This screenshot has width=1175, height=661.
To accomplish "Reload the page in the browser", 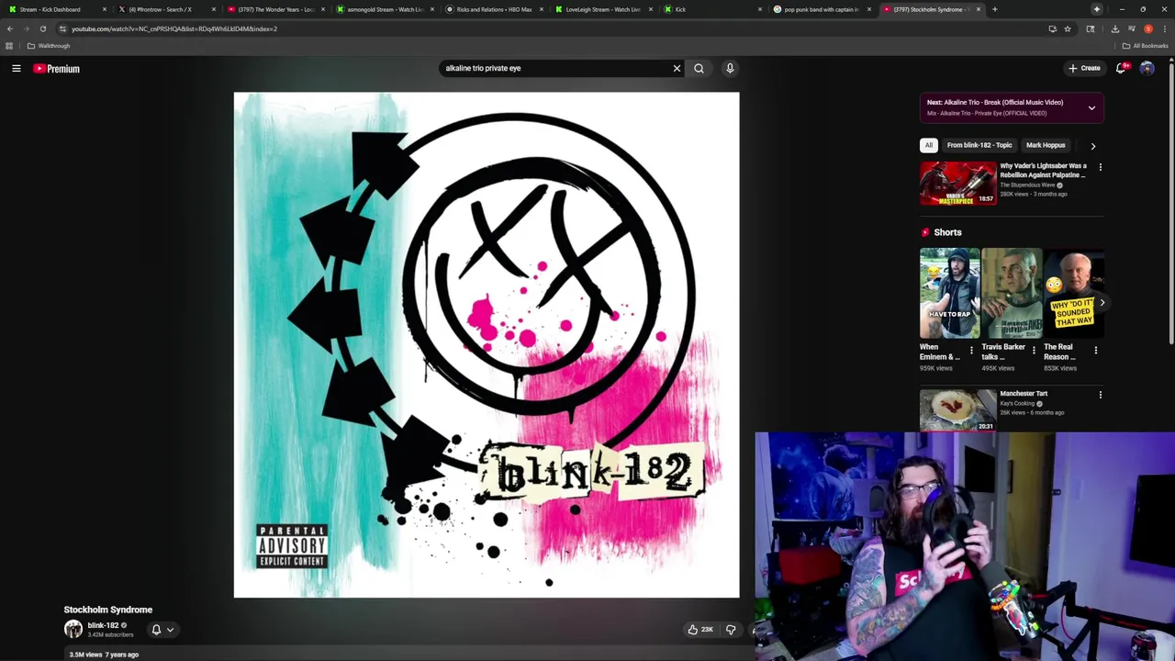I will [x=42, y=28].
